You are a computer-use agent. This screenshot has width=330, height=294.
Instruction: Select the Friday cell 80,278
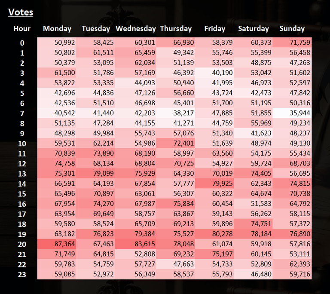214,233
